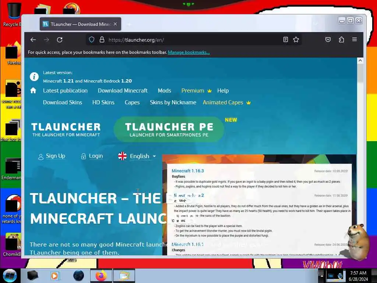Open the media player taskbar icon

(54, 276)
